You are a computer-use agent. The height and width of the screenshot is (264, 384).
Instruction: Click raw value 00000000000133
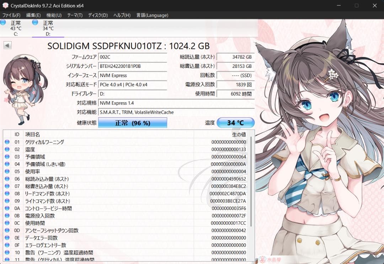click(x=229, y=150)
